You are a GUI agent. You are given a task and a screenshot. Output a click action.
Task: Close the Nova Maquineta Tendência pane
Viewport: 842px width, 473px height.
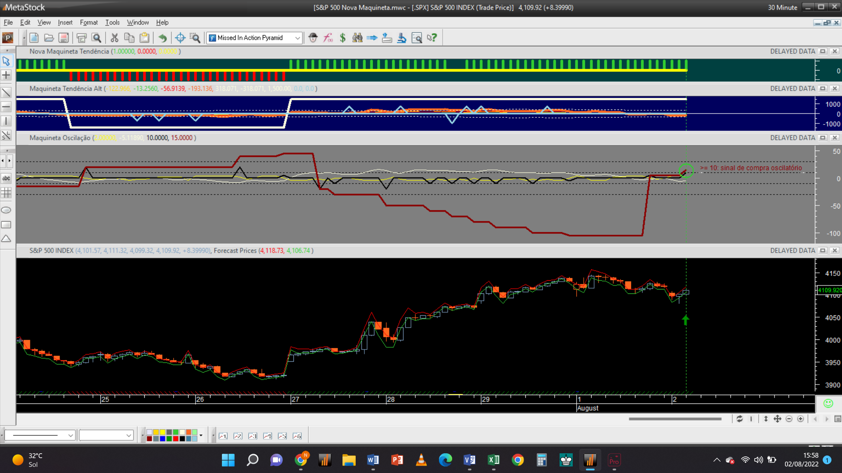tap(835, 52)
